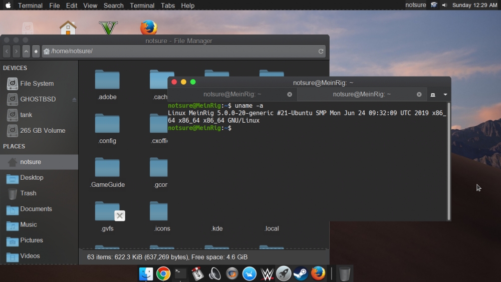The height and width of the screenshot is (282, 501).
Task: Go forward in File Manager
Action: tap(17, 51)
